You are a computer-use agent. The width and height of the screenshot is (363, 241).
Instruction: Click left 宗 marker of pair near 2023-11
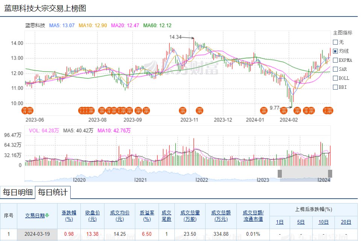(183, 110)
